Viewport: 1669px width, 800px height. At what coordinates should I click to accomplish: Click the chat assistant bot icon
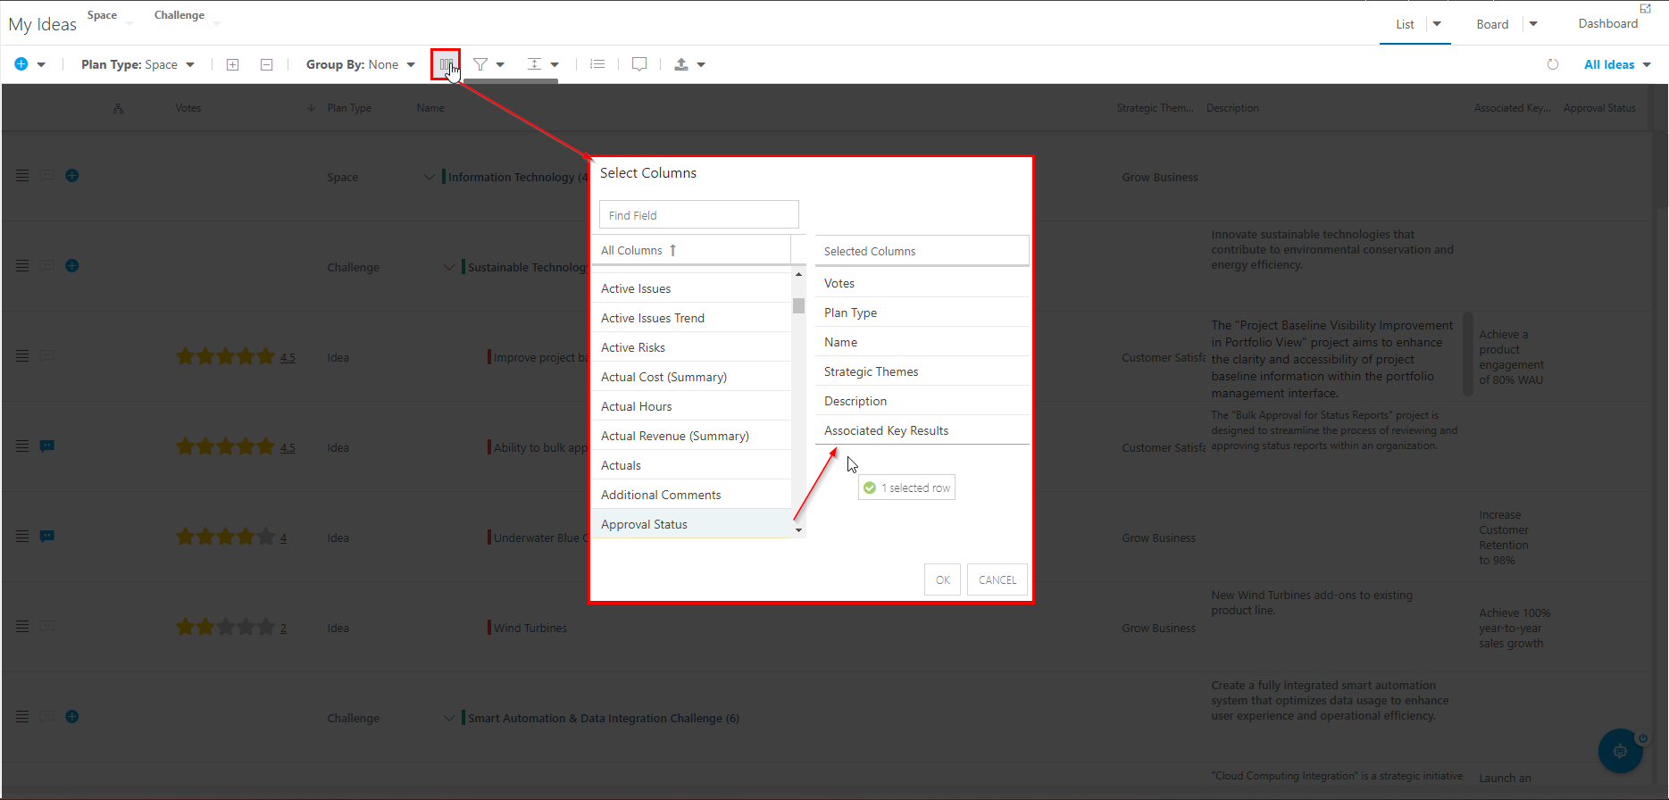tap(1620, 751)
